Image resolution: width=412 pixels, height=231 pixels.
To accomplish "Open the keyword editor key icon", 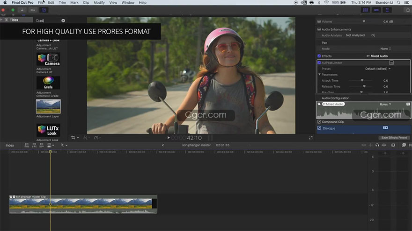I will pos(33,10).
